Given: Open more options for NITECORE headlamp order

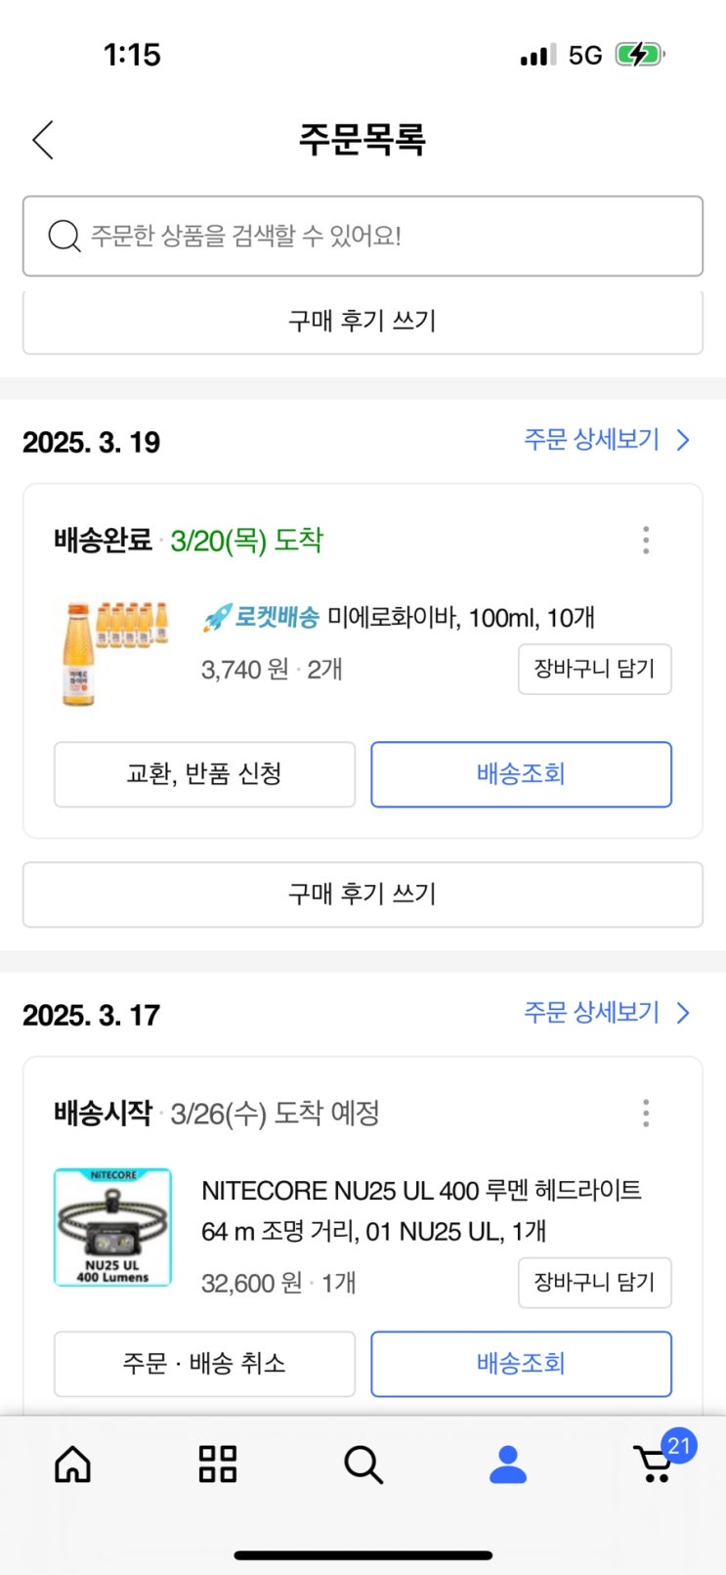Looking at the screenshot, I should coord(646,1113).
